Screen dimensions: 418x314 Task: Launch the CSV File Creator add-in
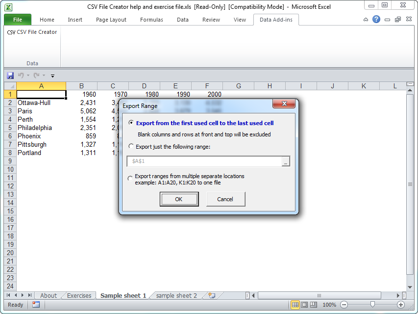tap(32, 32)
